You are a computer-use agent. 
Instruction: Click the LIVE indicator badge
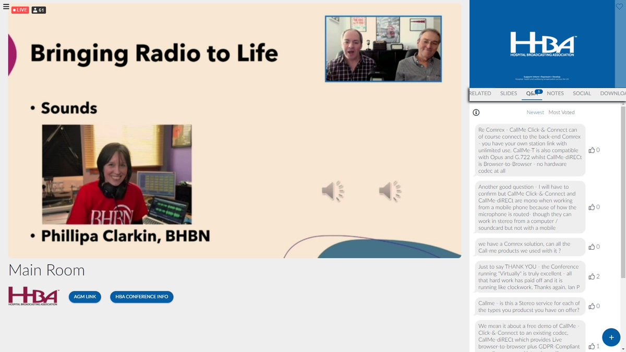[x=20, y=10]
